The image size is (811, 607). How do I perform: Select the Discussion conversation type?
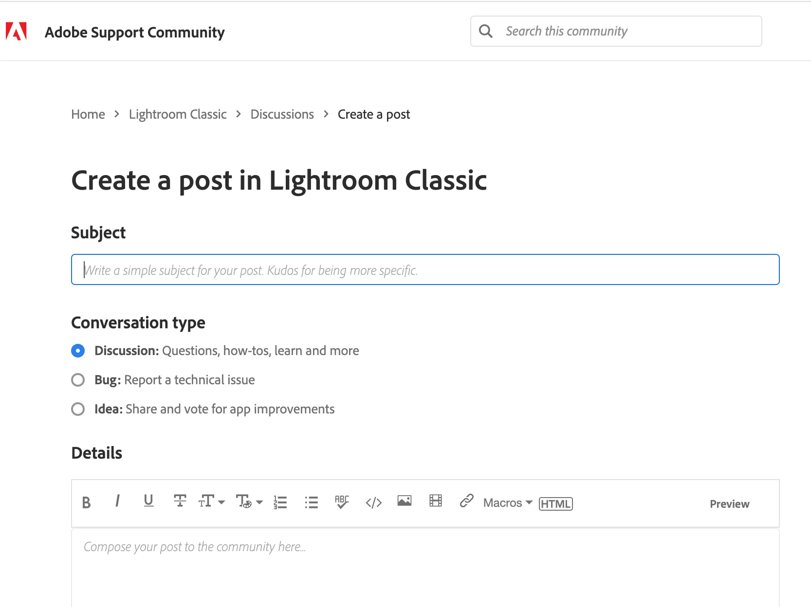78,351
